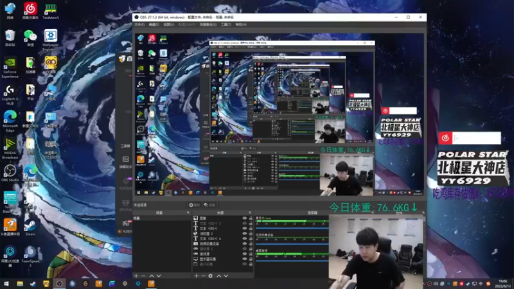Select the 文本 (GDI+) 2 source row
514x289 pixels.
click(222, 223)
